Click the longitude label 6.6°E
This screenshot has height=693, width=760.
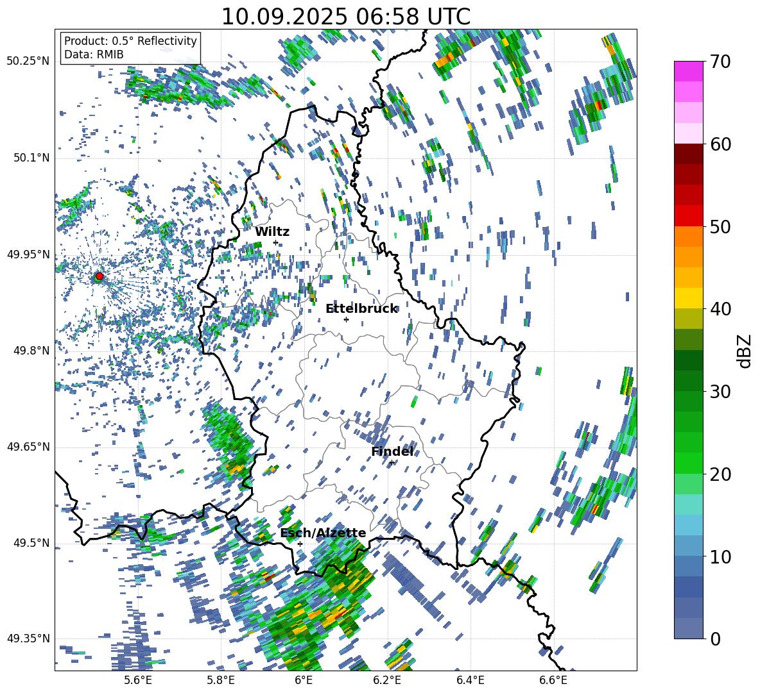point(553,680)
